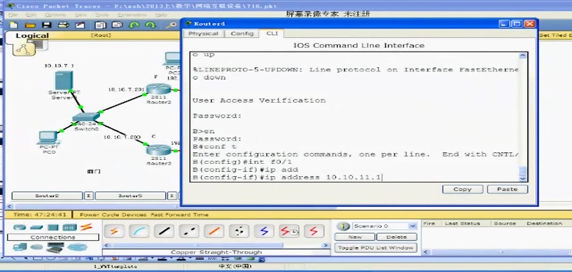Viewport: 572px width, 272px height.
Task: Click the New file toolbar icon
Action: pos(14,25)
